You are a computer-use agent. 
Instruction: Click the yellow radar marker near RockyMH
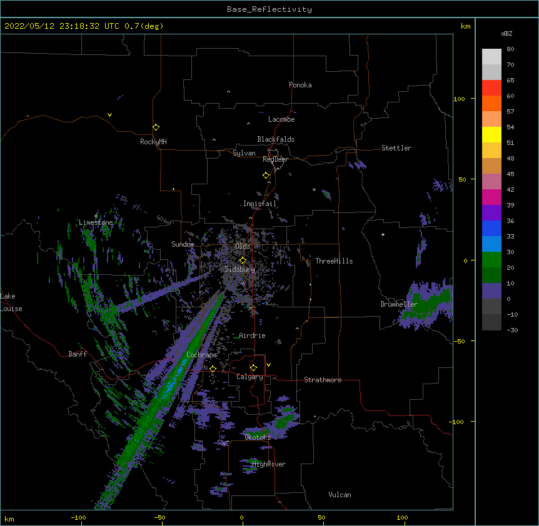[x=156, y=127]
